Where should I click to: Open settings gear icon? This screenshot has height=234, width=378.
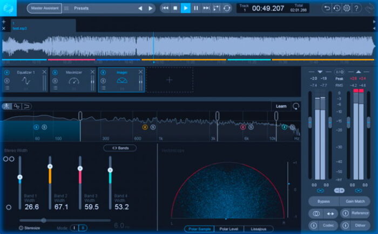[347, 8]
